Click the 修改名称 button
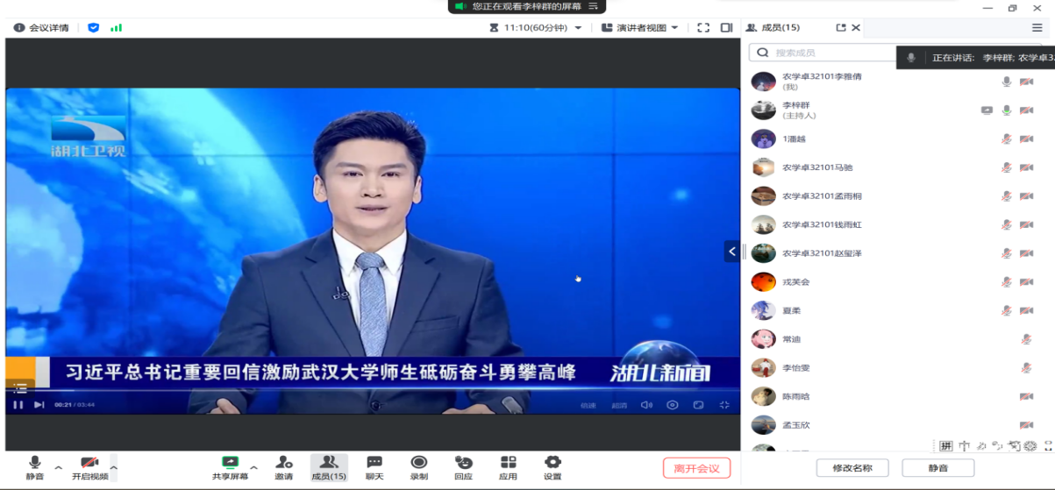This screenshot has height=490, width=1055. click(x=852, y=468)
